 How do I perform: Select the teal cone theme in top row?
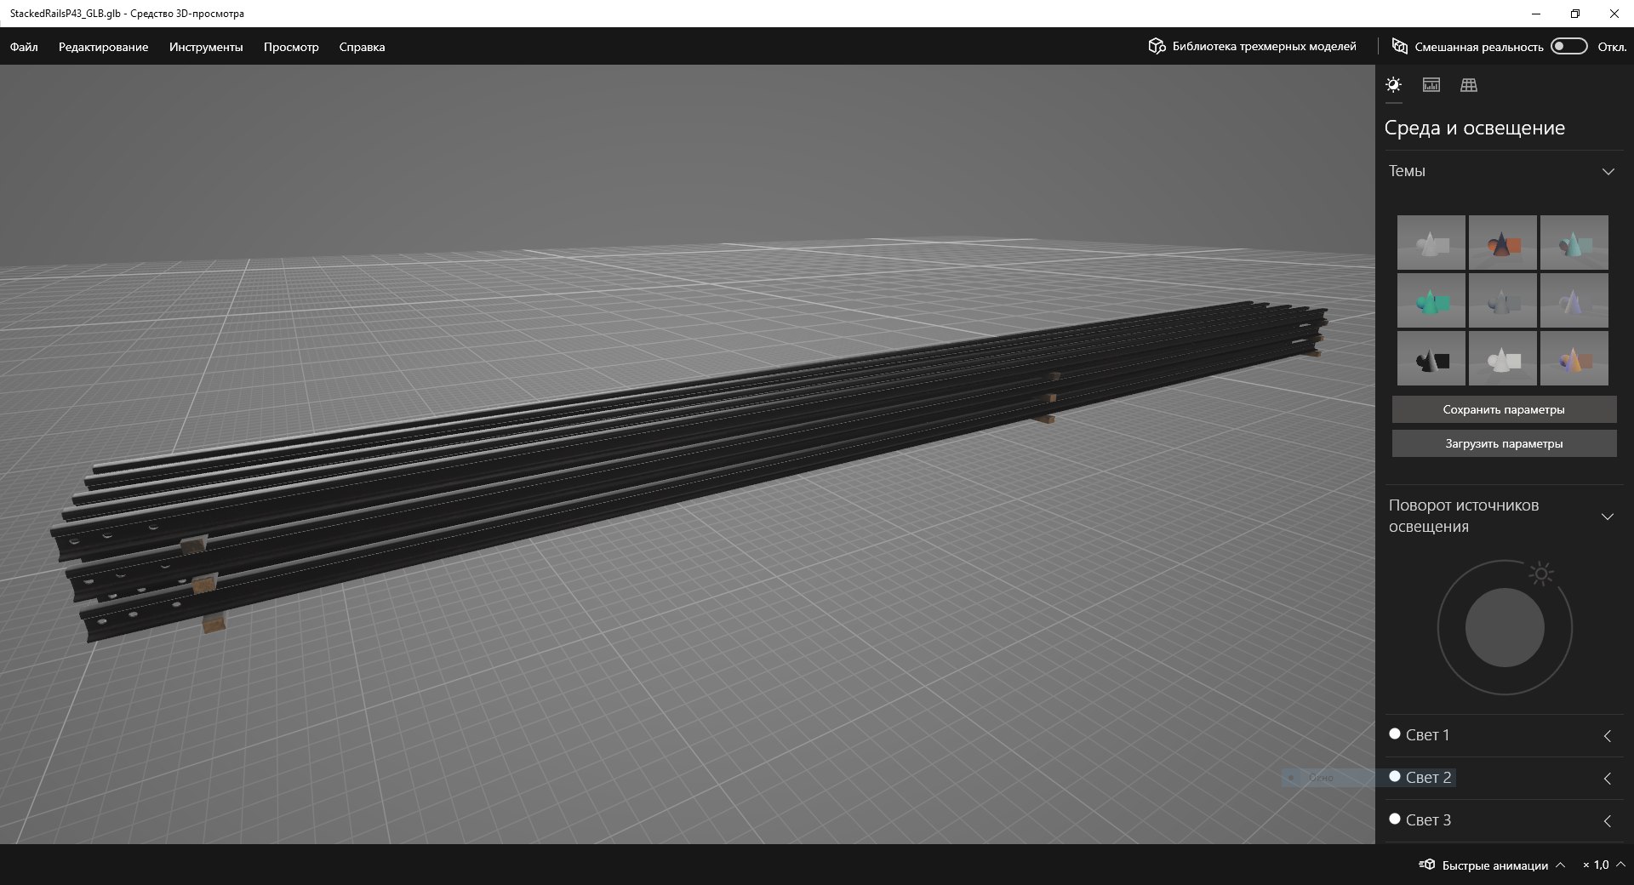click(x=1574, y=243)
